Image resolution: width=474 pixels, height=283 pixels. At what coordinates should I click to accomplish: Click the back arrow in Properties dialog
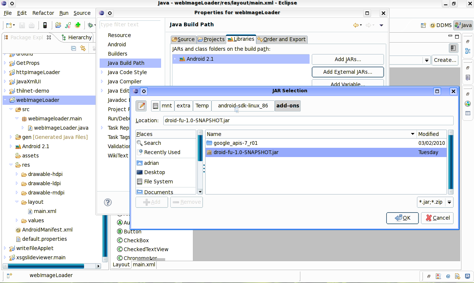pyautogui.click(x=356, y=25)
